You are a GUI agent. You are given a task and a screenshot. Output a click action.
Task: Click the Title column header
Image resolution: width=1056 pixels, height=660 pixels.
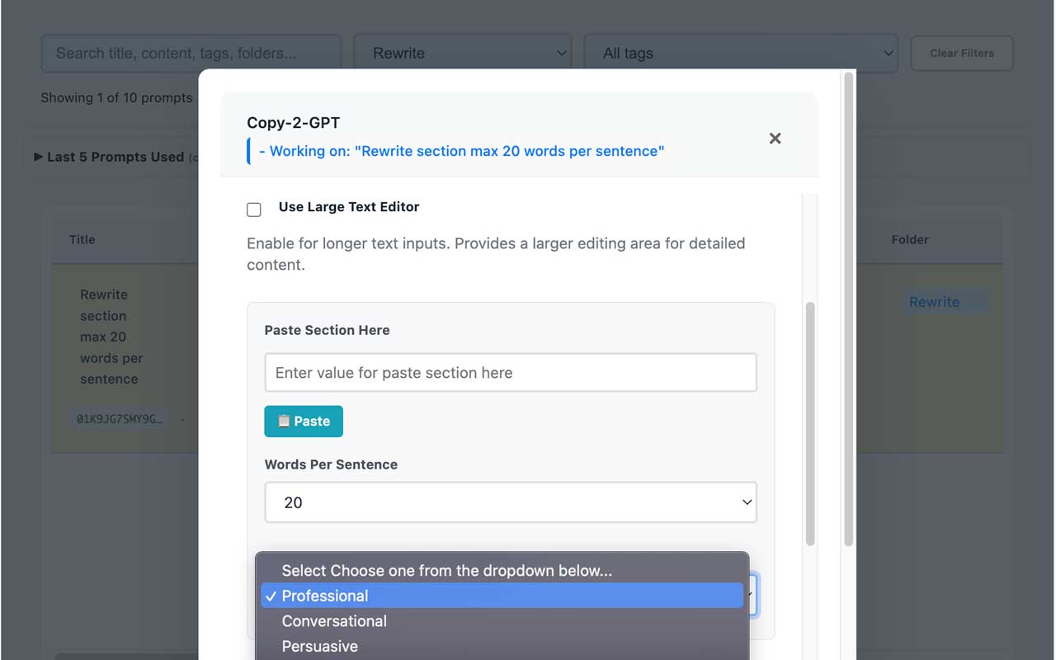pyautogui.click(x=82, y=239)
